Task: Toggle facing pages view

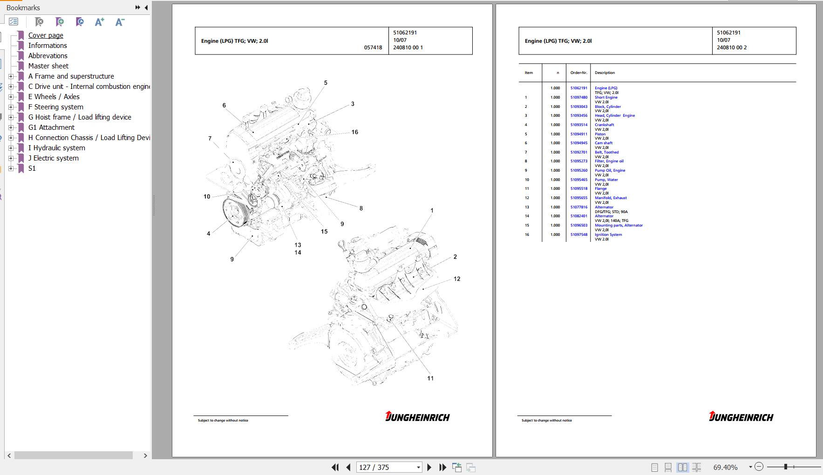Action: click(682, 467)
